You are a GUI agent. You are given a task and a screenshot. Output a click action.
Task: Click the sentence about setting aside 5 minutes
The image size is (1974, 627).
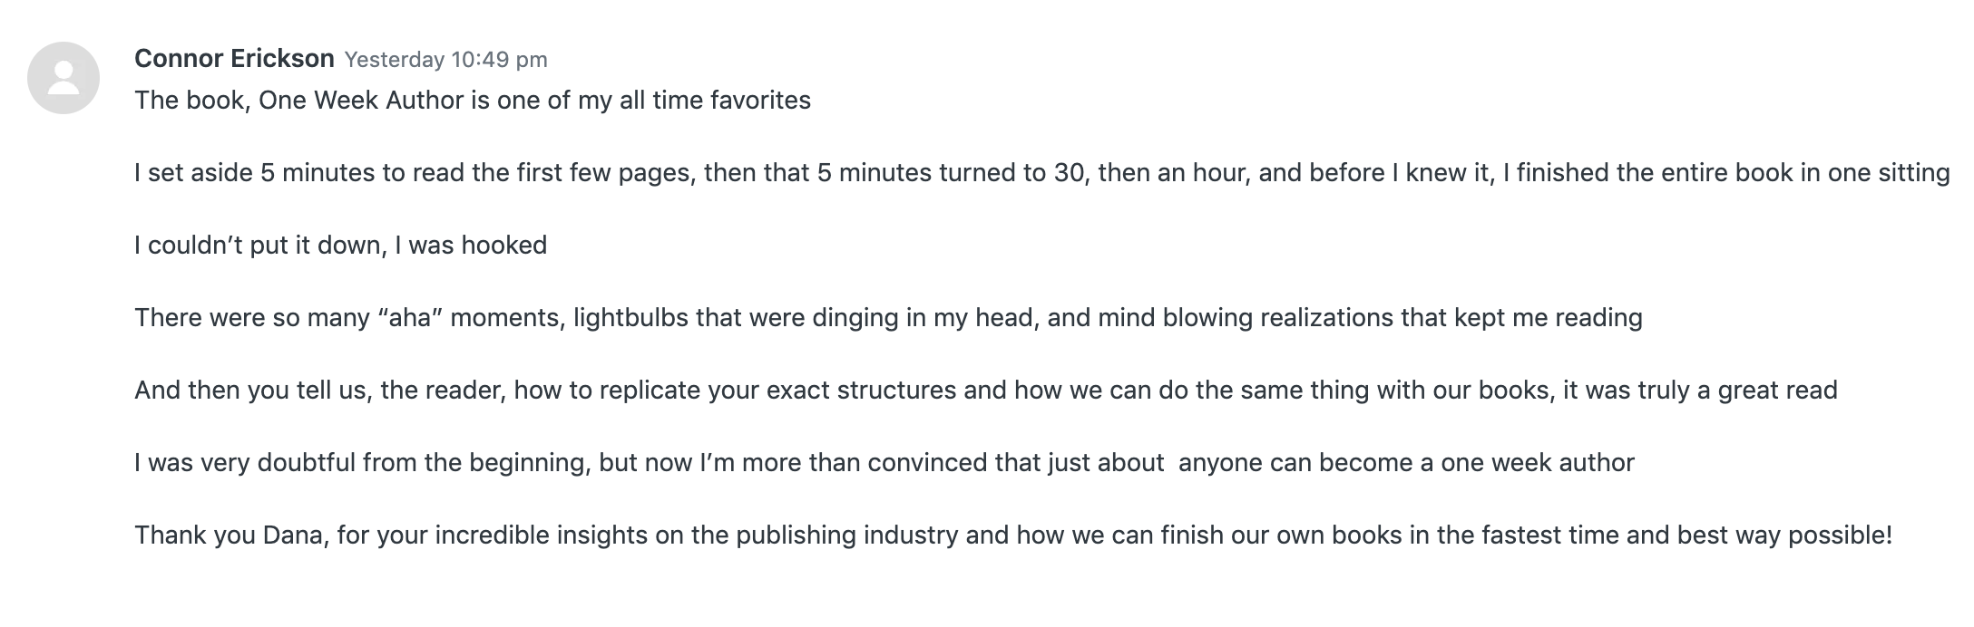point(1042,173)
